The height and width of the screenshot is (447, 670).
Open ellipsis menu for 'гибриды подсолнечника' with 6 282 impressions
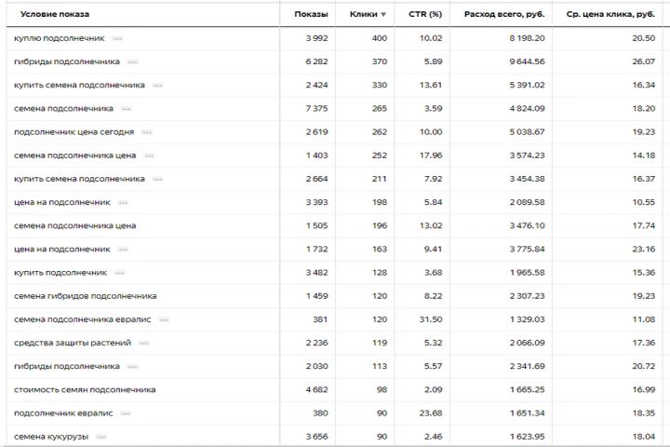tap(133, 61)
